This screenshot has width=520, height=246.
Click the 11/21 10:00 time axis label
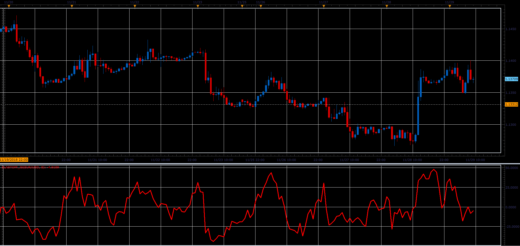(x=97, y=160)
